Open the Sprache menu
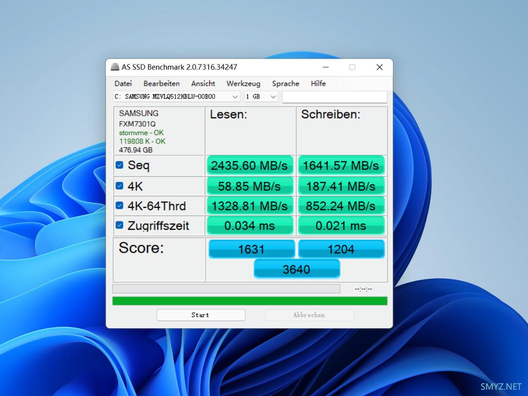Screen dimensions: 528x396 [x=286, y=84]
